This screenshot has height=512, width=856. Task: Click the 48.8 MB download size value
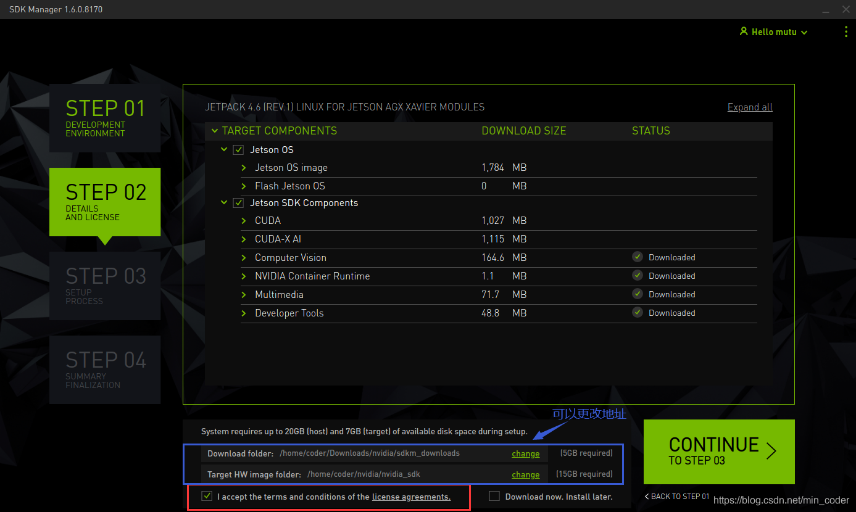coord(504,313)
